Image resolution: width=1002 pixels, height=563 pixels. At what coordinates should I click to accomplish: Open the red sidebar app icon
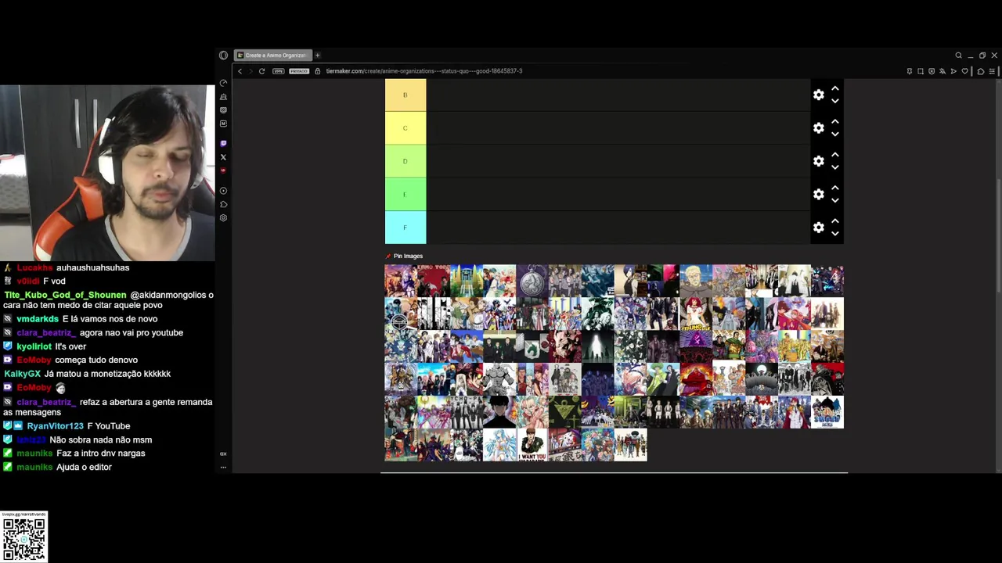click(x=223, y=170)
